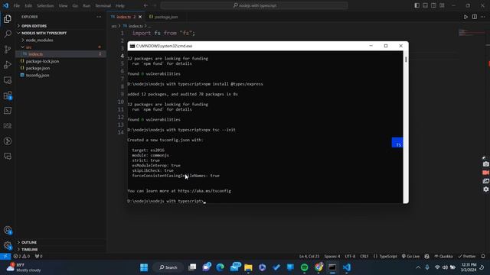Close the index.ts tab
This screenshot has height=275, width=490.
click(x=140, y=17)
